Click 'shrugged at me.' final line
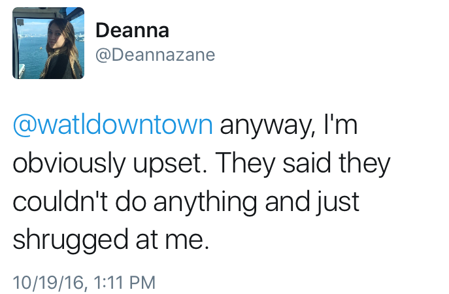The height and width of the screenshot is (294, 449). pos(111,240)
